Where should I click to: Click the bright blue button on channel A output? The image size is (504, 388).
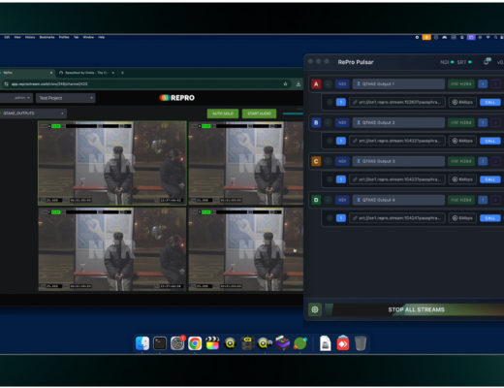pos(490,102)
